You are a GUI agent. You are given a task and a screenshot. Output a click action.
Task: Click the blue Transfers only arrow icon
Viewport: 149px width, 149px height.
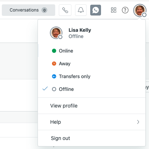click(x=54, y=76)
